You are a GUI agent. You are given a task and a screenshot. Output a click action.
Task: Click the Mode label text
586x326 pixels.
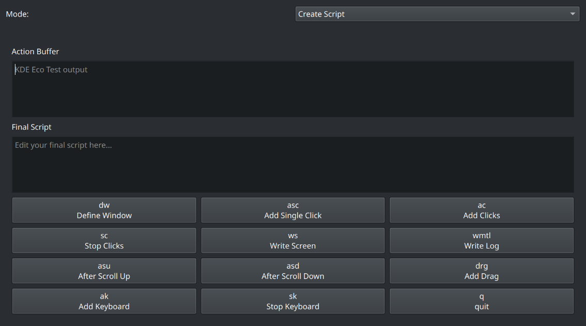coord(17,14)
